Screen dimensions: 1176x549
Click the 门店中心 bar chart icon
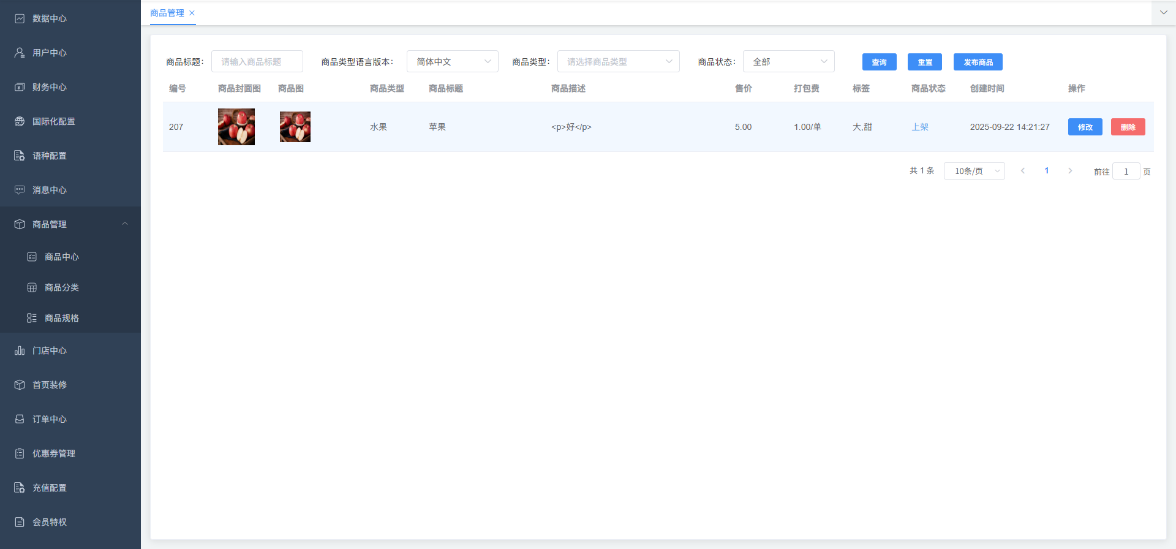[x=20, y=350]
